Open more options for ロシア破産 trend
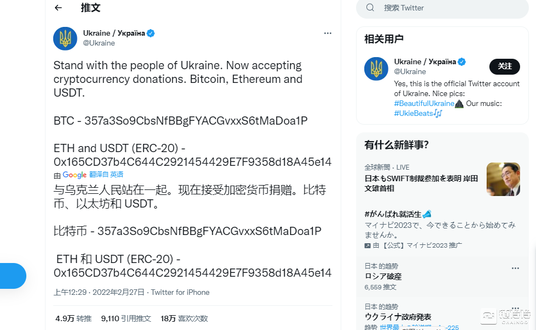 (x=515, y=269)
